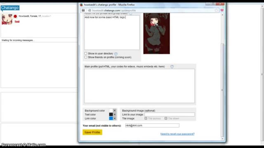This screenshot has height=148, width=264.
Task: Click the Howtoedit, Female, 17 text
Action: click(x=30, y=16)
